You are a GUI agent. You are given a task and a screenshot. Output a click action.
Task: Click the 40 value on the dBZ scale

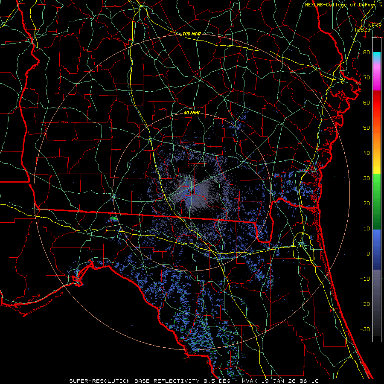367,153
